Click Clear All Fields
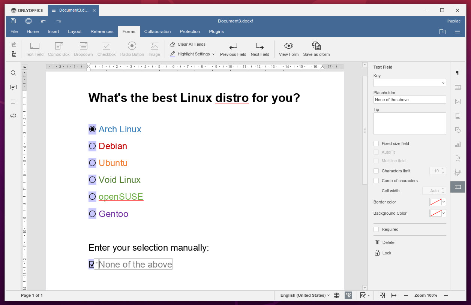 click(x=187, y=44)
